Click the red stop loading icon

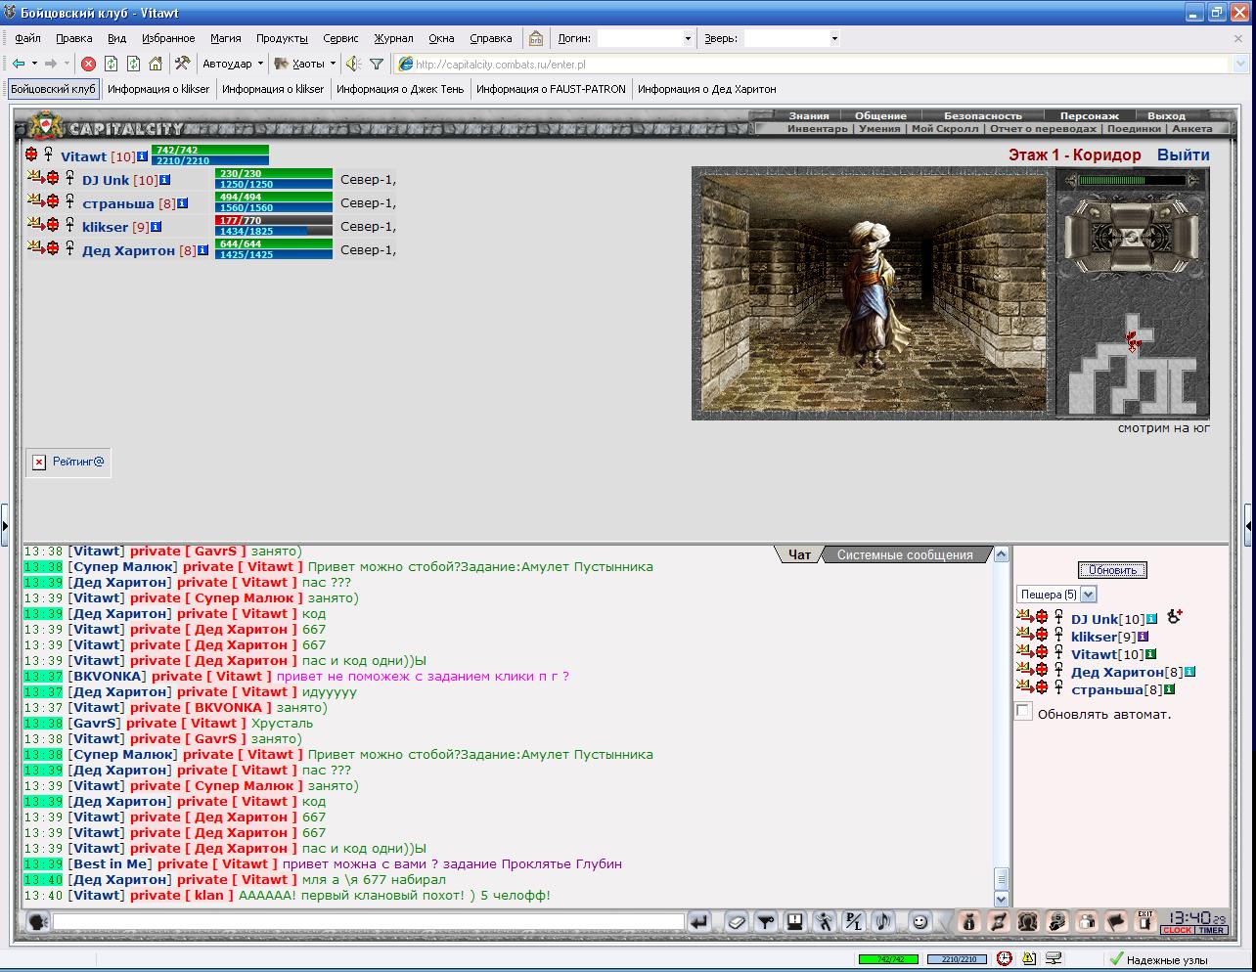[x=88, y=64]
